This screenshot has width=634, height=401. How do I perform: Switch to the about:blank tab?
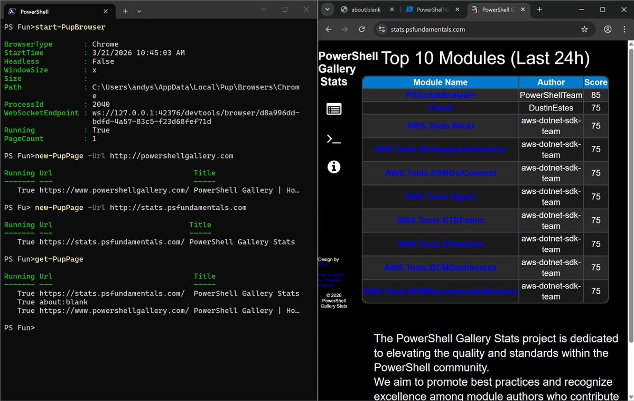pos(368,10)
